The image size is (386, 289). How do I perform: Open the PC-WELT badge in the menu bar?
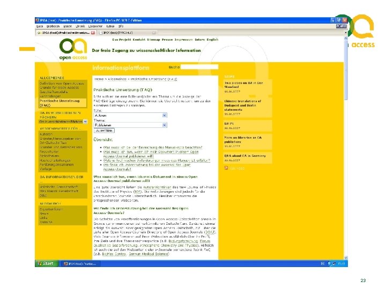click(341, 26)
